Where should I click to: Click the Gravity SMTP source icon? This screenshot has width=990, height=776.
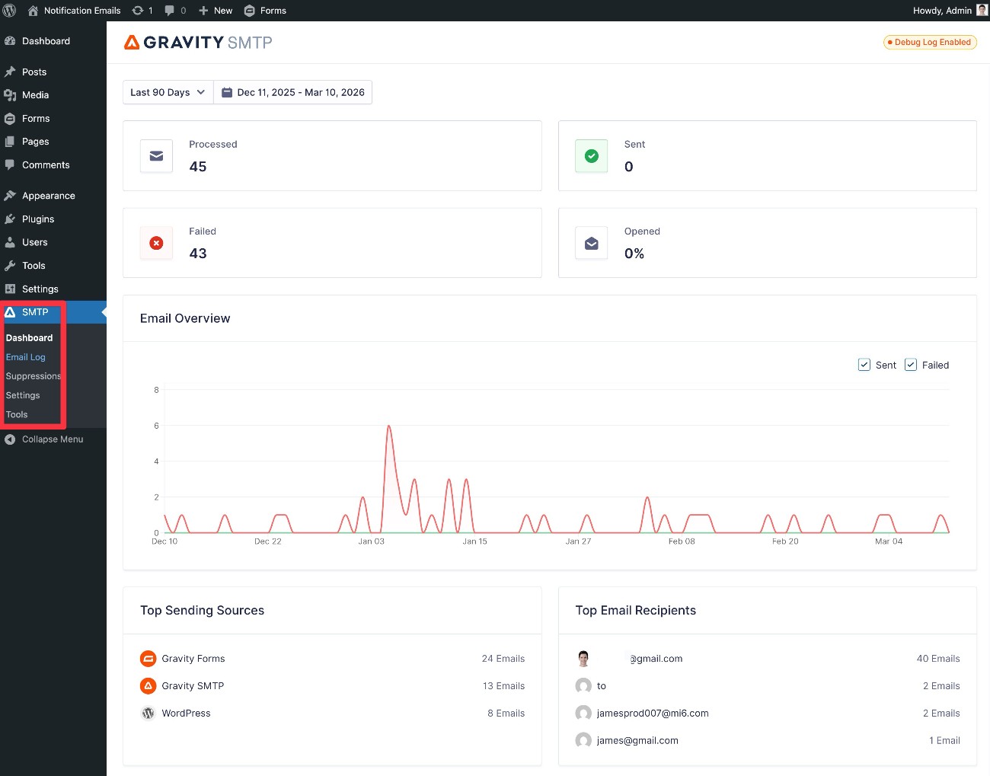148,686
